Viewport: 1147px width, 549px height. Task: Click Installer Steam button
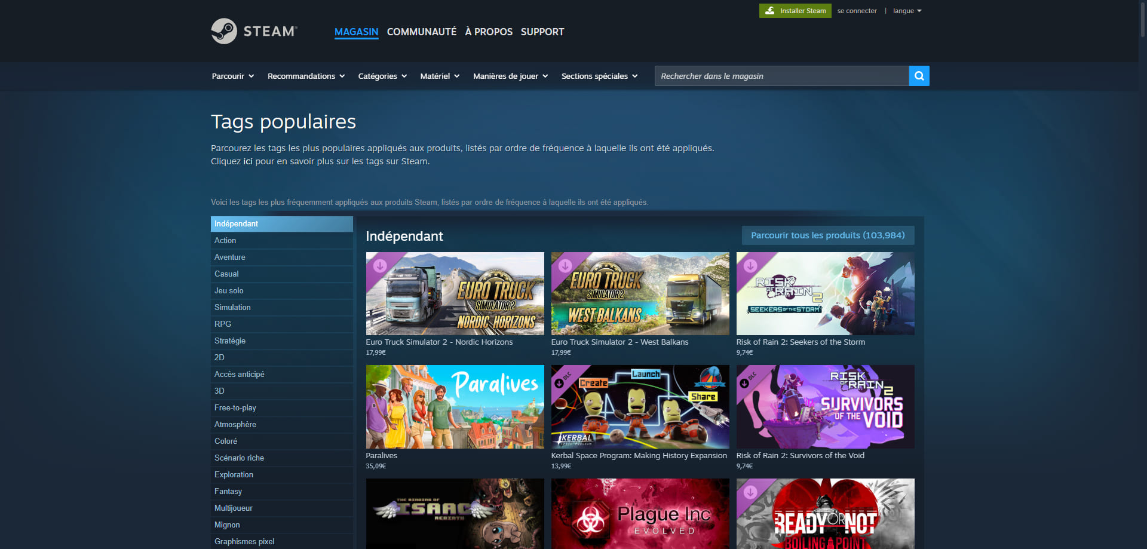tap(795, 11)
